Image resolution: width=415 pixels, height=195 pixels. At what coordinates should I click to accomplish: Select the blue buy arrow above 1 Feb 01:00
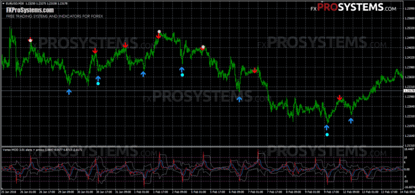(x=143, y=74)
